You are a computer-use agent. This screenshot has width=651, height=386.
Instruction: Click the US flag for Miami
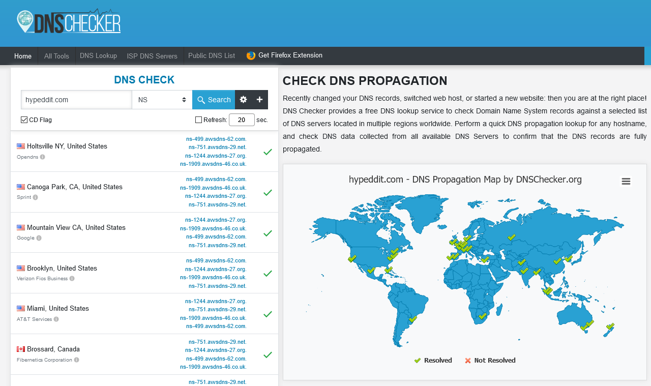tap(21, 308)
